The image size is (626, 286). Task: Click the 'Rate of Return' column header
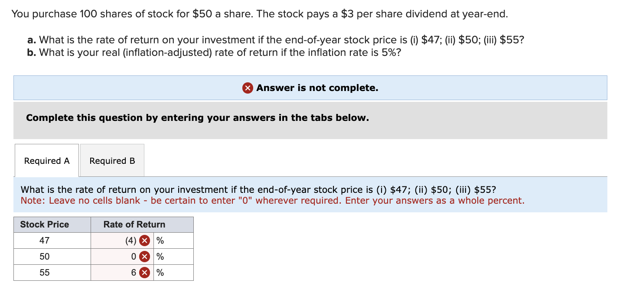coord(134,224)
